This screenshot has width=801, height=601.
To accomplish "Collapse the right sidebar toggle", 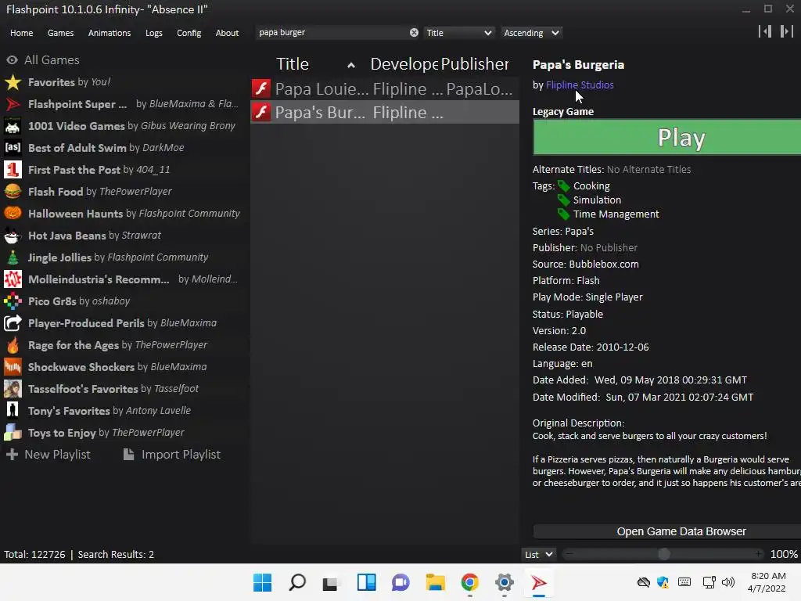I will pyautogui.click(x=787, y=31).
